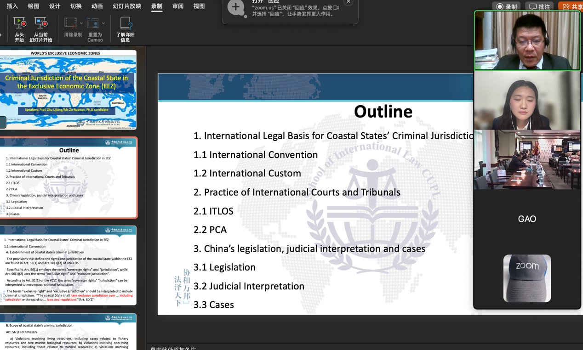Open 了解详细信息 learn more icon
The image size is (583, 350).
tap(126, 23)
